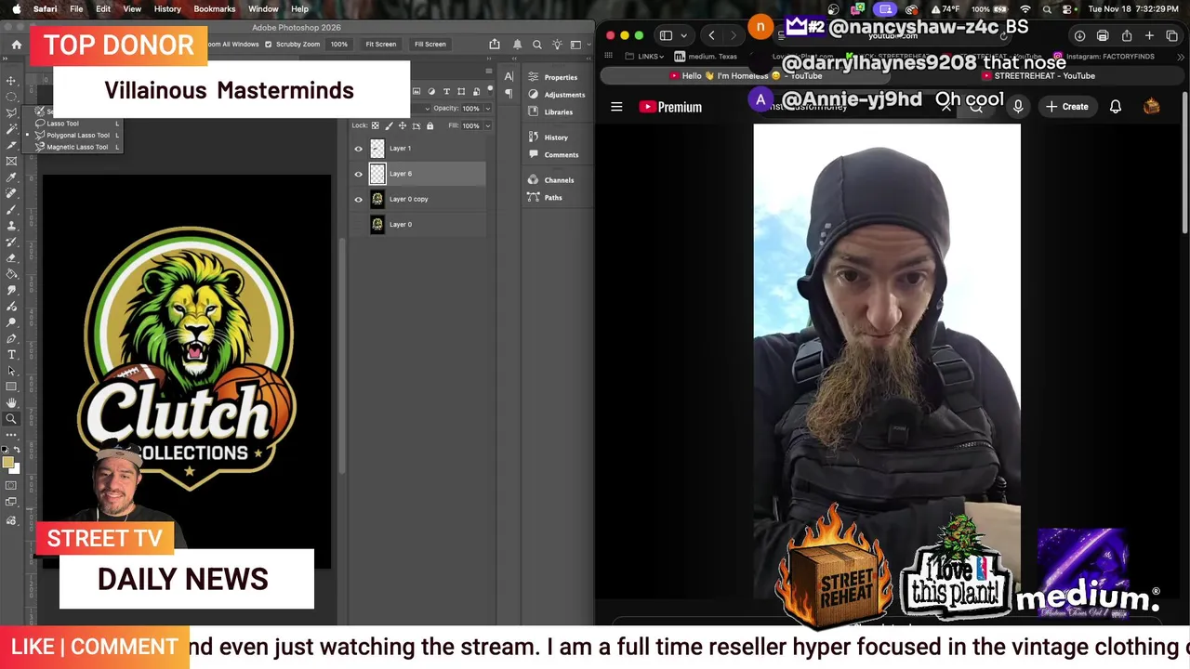
Task: Select the Move tool in Photoshop toolbar
Action: 11,82
